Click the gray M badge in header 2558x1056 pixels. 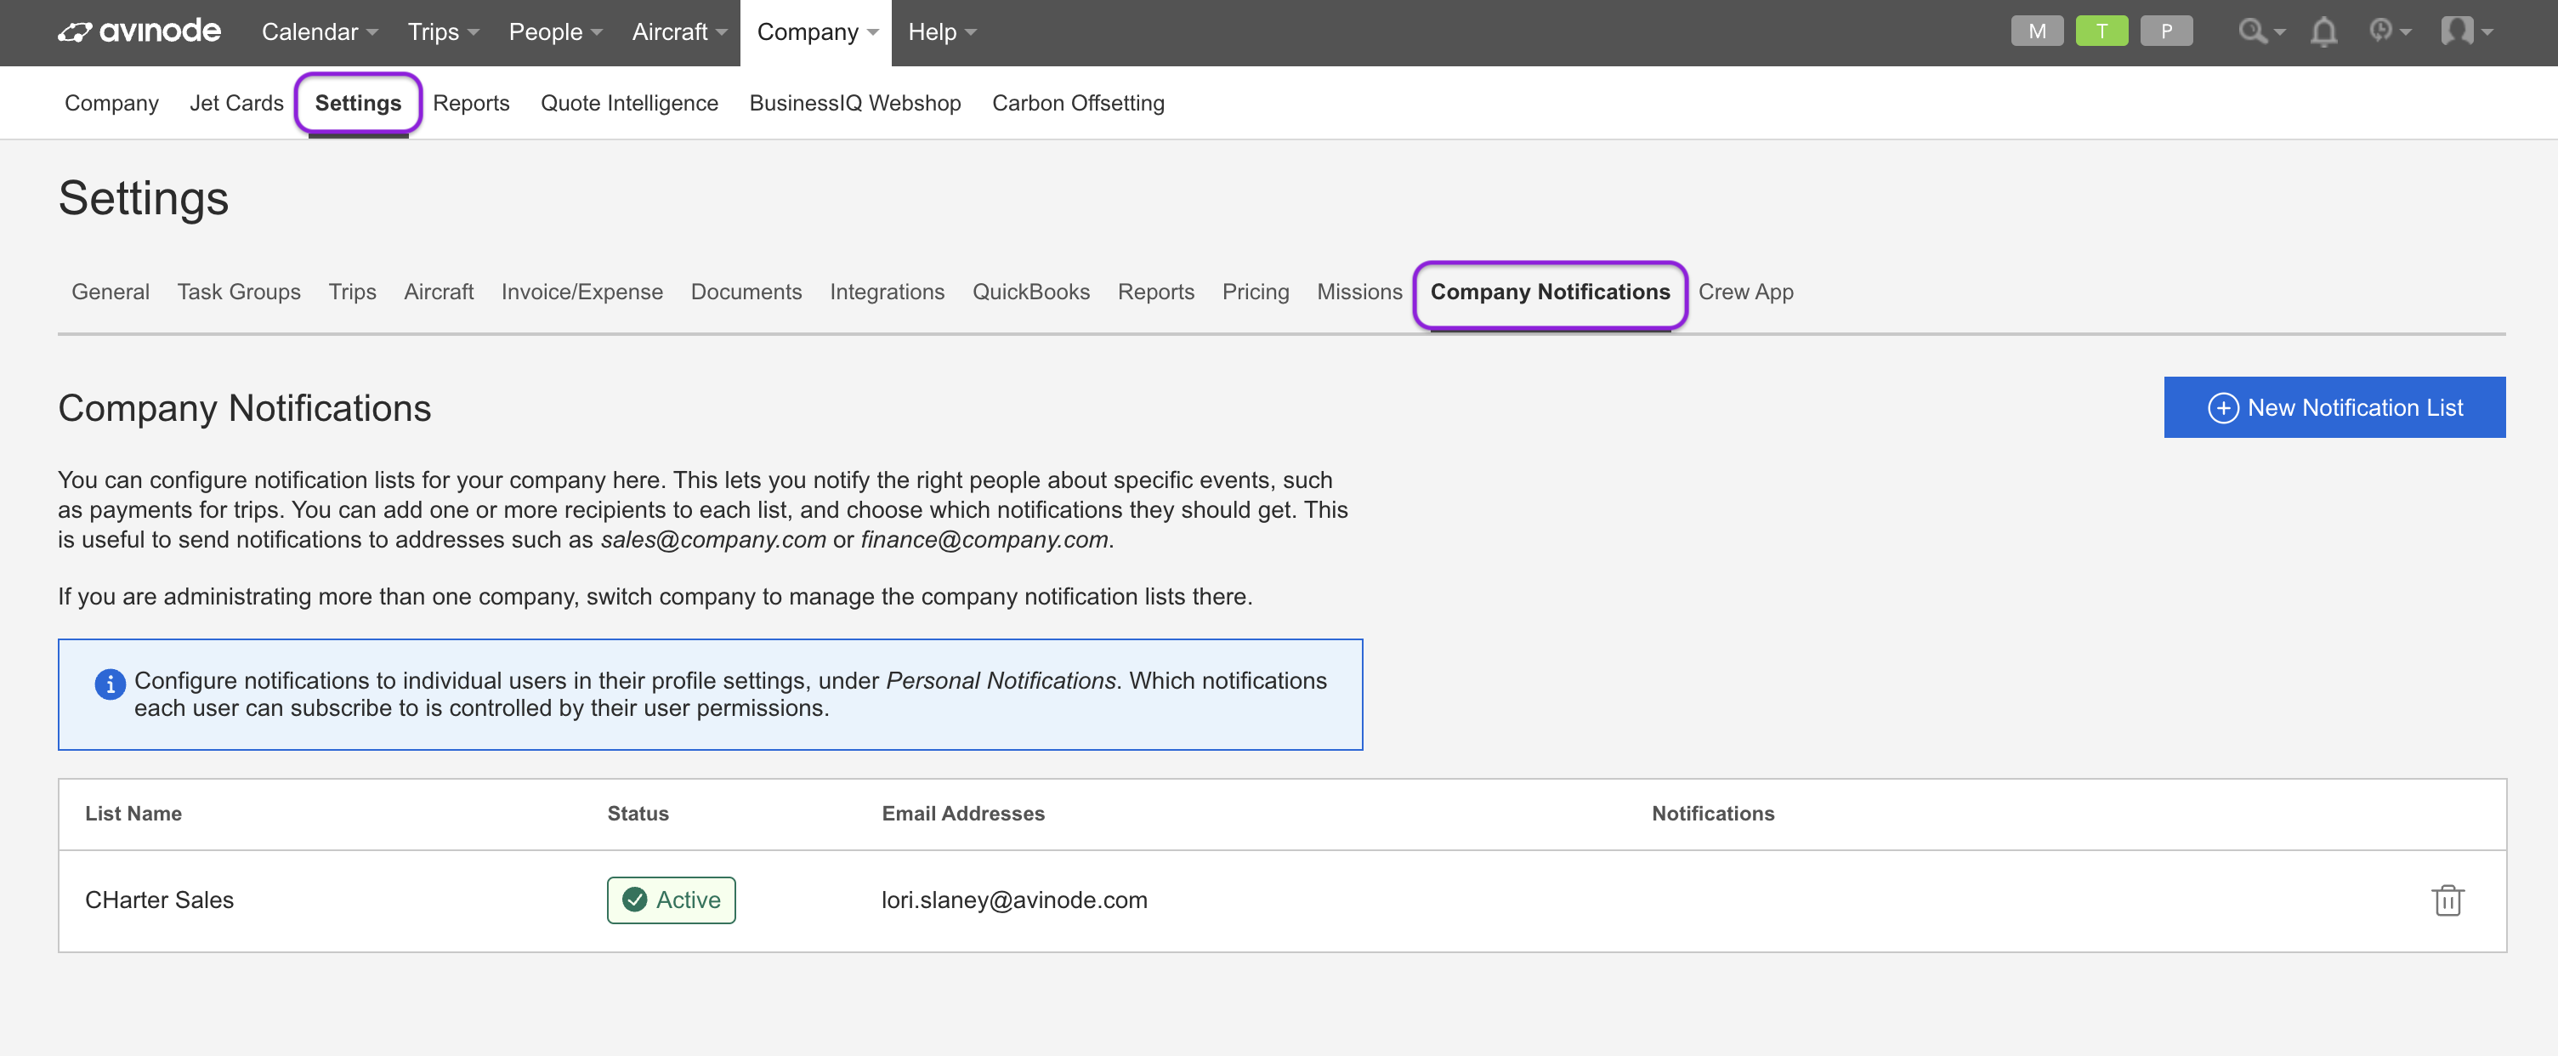[2037, 31]
